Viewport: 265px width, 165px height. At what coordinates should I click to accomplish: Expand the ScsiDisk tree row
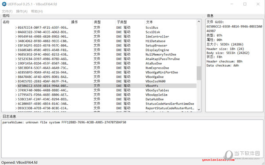pos(16,32)
